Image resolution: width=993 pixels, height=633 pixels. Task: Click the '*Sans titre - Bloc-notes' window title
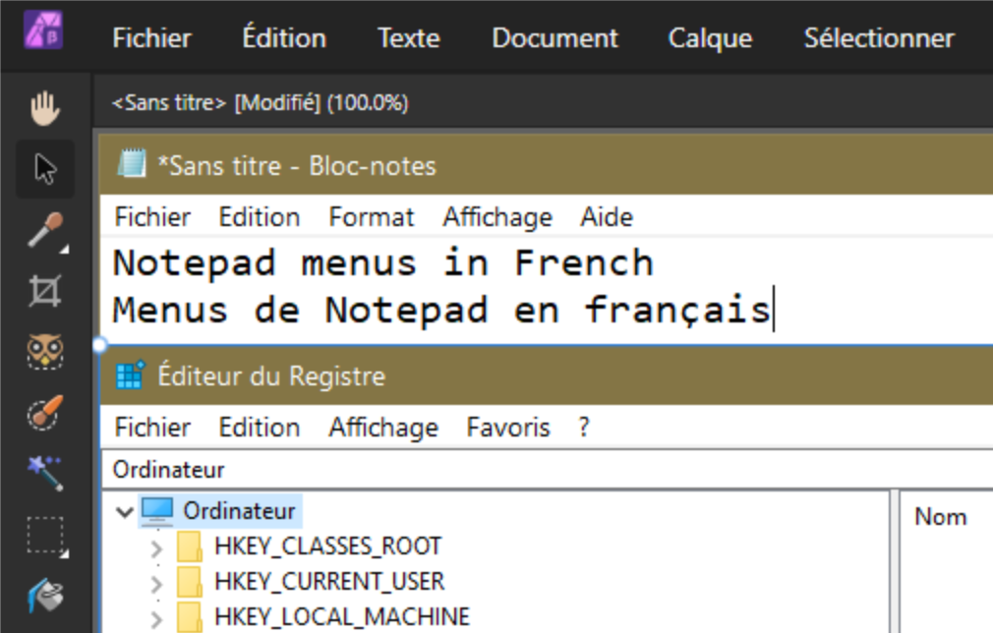pos(297,166)
